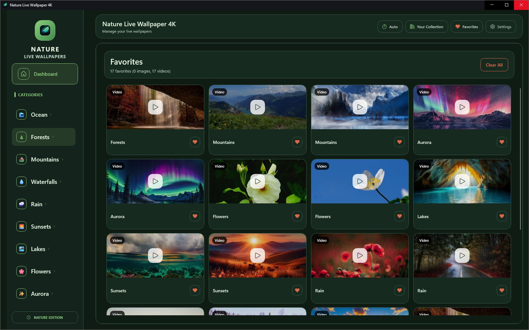Click the app icon in the title bar

5,5
